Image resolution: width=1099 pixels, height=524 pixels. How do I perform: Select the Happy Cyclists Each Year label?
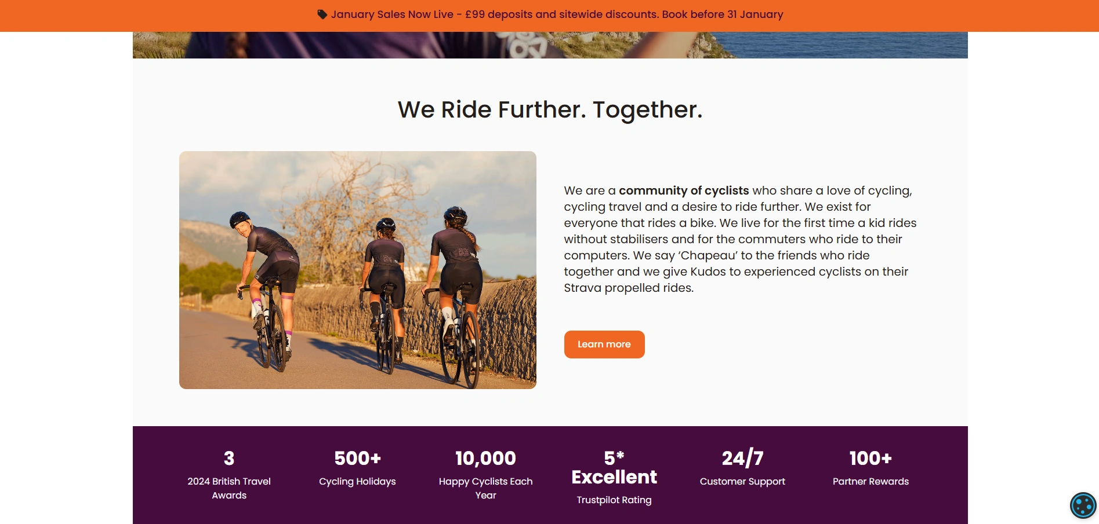point(485,488)
